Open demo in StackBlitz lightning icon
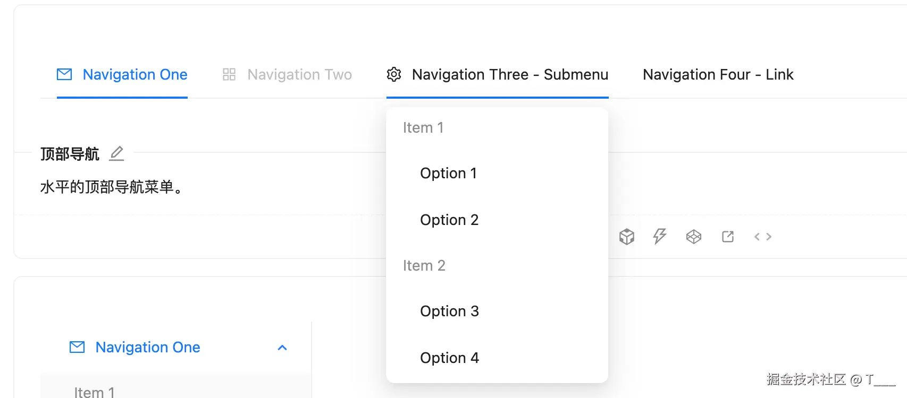This screenshot has width=907, height=398. pos(660,237)
